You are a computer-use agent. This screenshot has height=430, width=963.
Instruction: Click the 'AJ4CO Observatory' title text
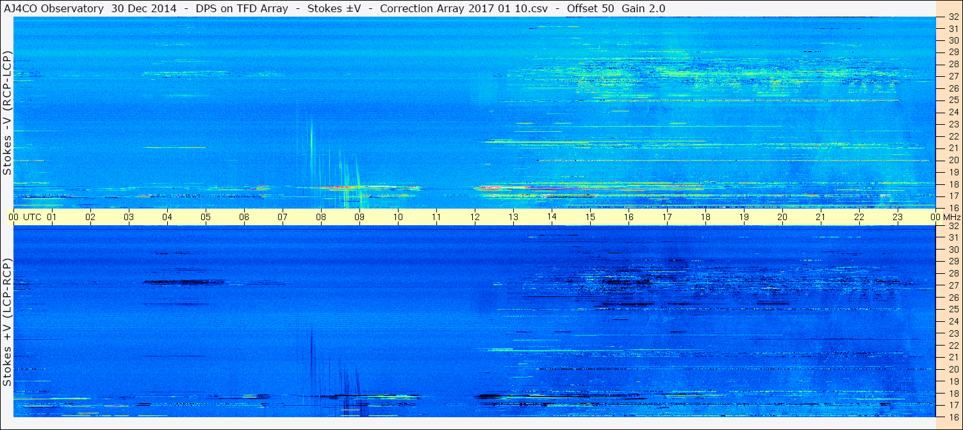click(x=54, y=8)
